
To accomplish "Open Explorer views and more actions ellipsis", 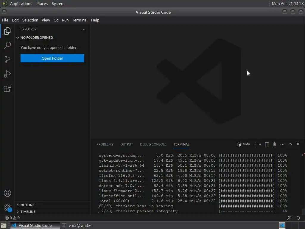I will coord(83,29).
